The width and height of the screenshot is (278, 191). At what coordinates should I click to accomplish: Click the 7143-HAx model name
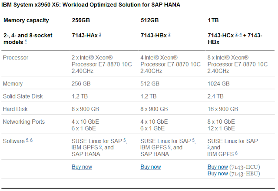(x=85, y=36)
